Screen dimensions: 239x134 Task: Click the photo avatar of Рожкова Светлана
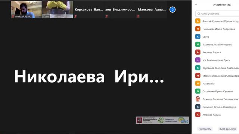[198, 99]
